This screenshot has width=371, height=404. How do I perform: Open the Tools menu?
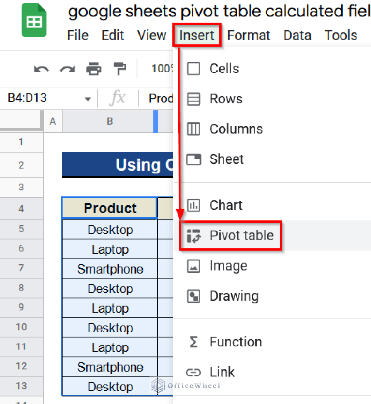341,35
